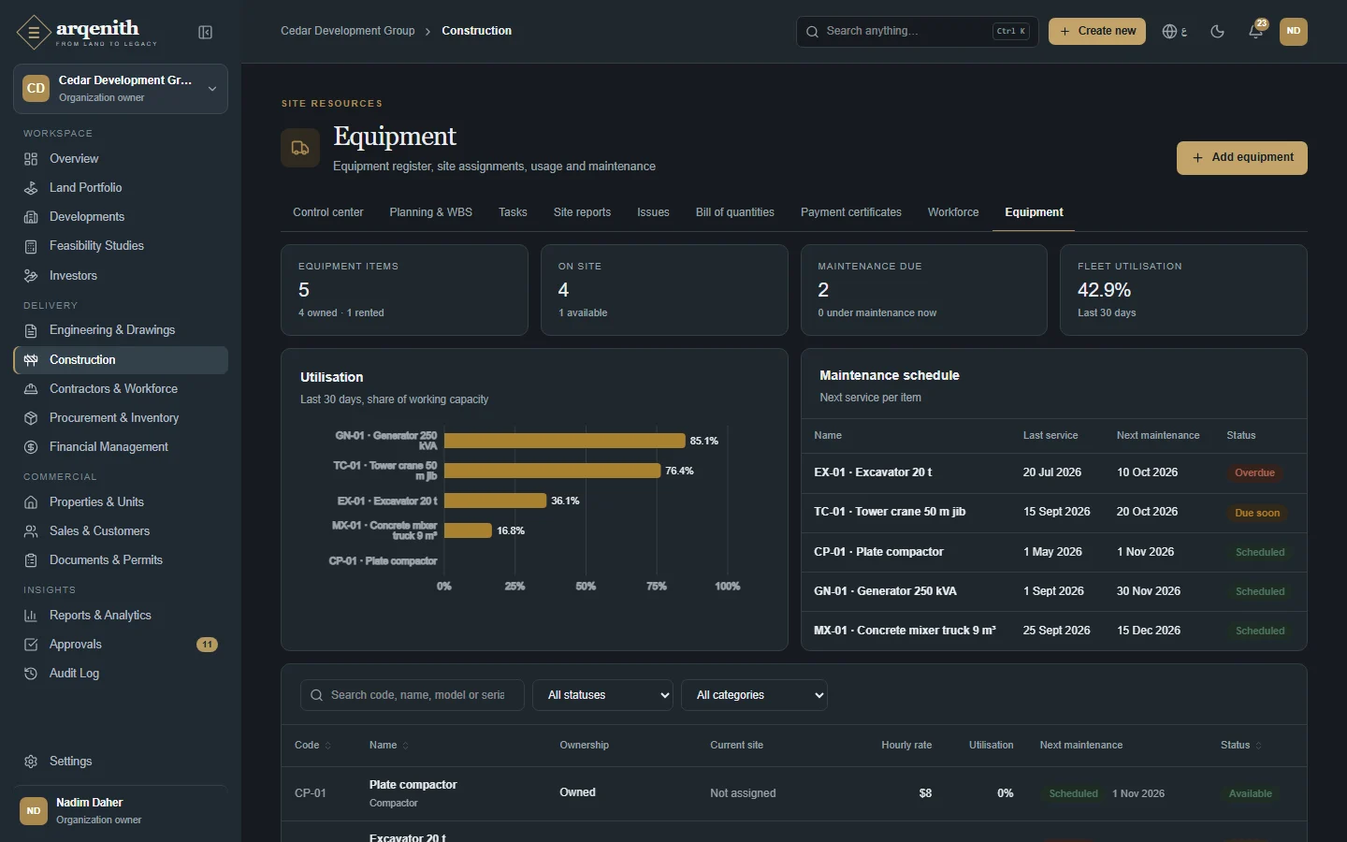Viewport: 1347px width, 842px height.
Task: Click the Properties & Units icon
Action: tap(31, 502)
